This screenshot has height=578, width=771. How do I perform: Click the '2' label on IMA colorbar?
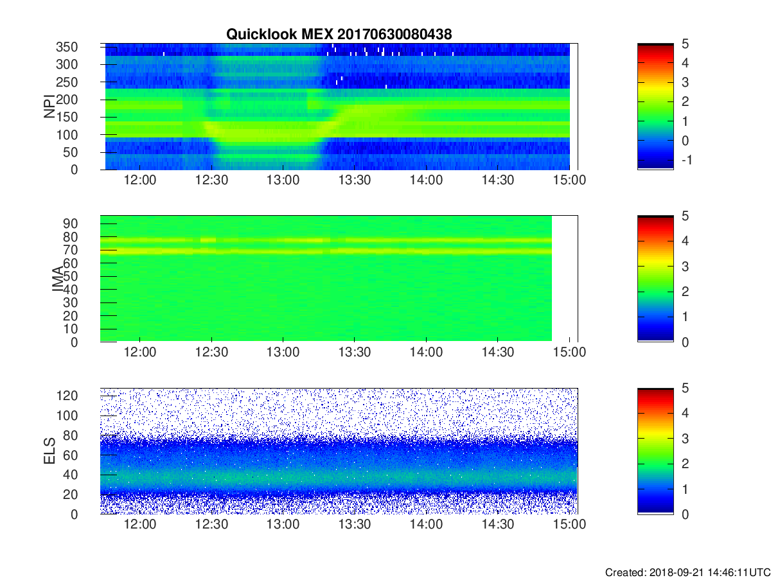point(684,292)
